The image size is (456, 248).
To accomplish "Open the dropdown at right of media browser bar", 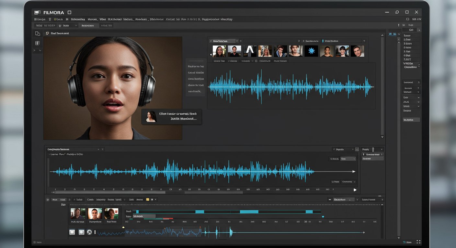I will [x=364, y=41].
